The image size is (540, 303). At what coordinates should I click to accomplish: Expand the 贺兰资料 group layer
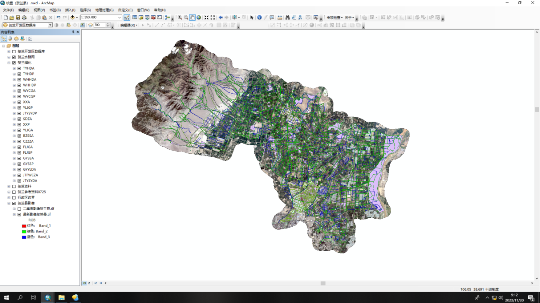[x=9, y=186]
